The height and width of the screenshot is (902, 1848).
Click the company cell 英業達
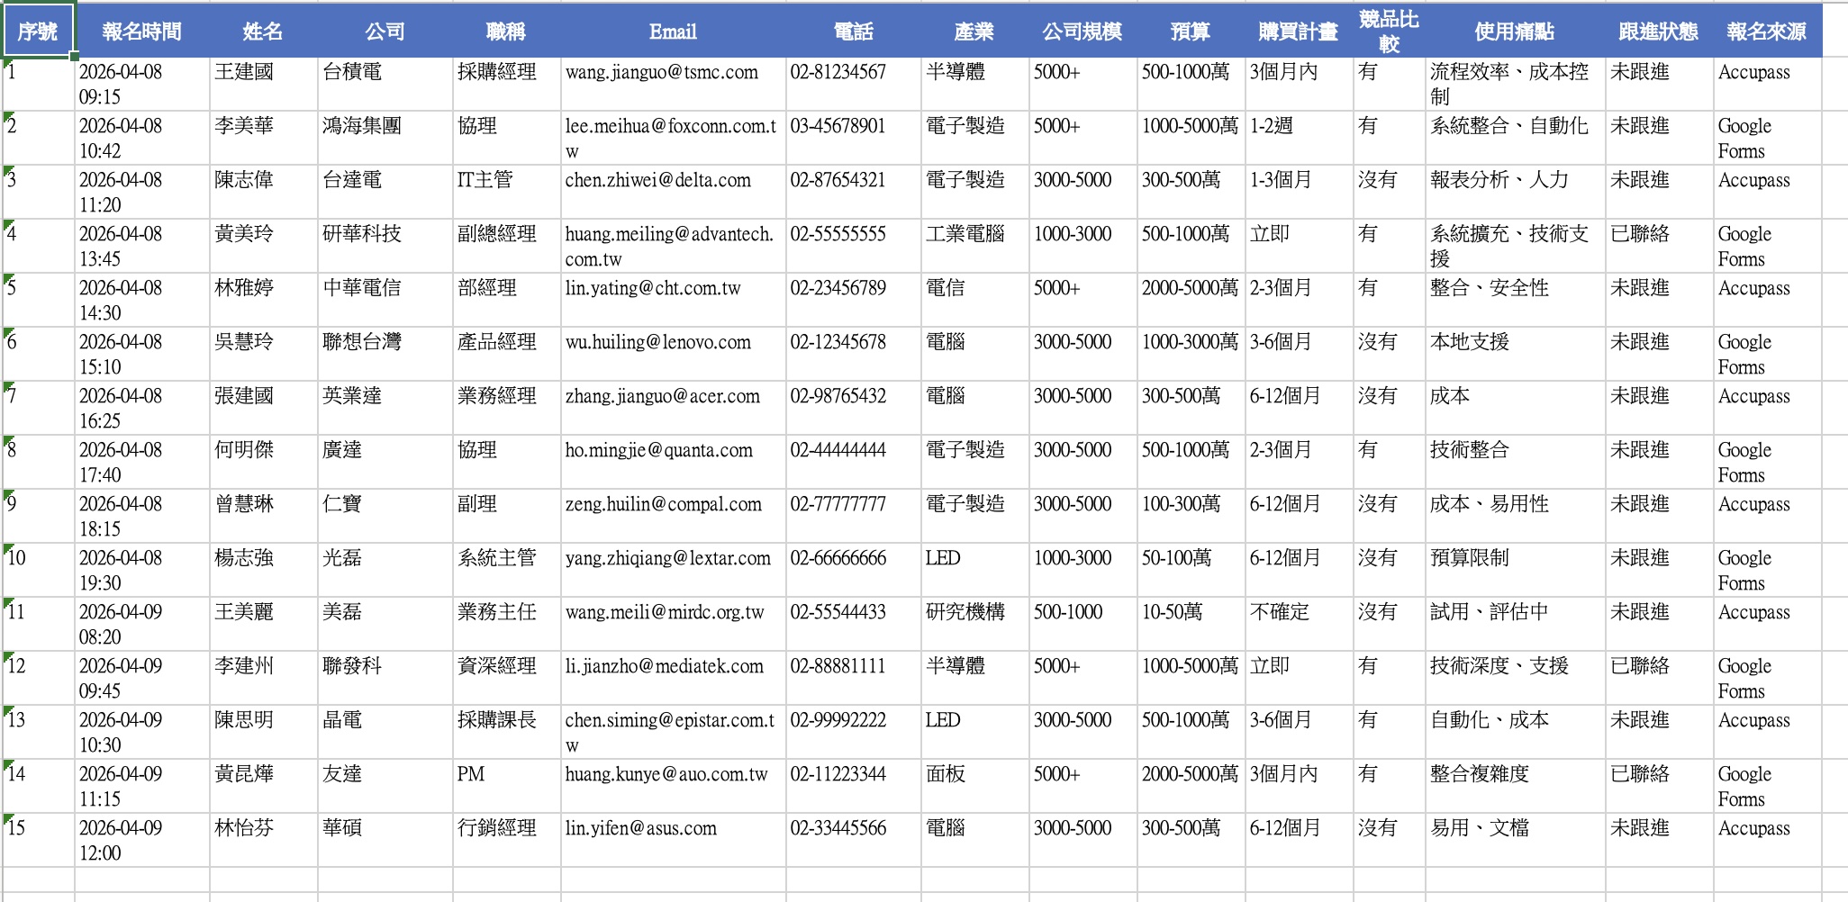coord(385,409)
